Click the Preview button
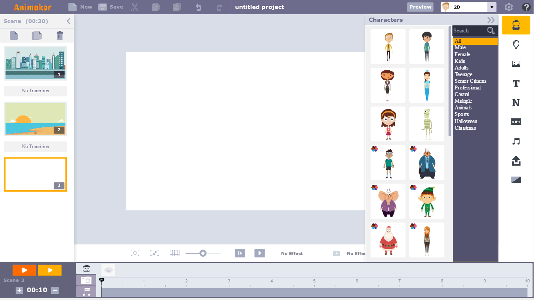 tap(420, 7)
